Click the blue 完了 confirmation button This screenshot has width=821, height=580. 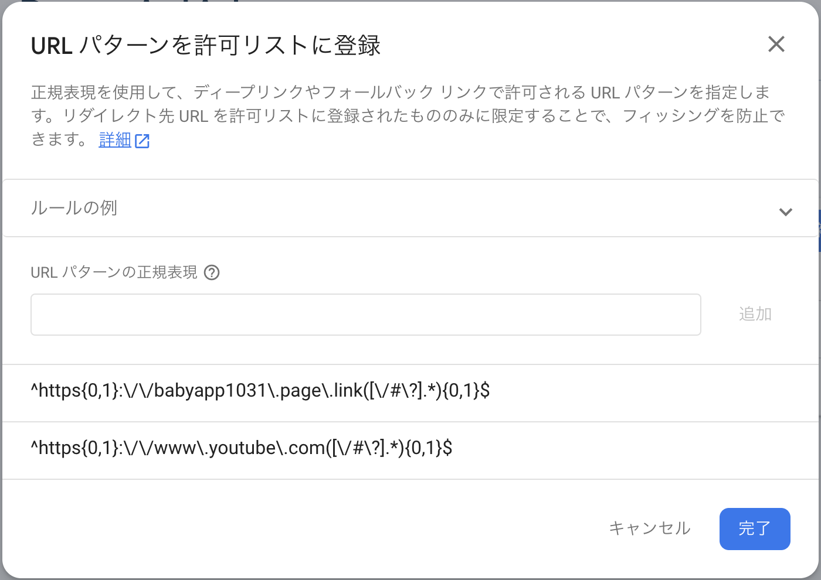point(755,528)
